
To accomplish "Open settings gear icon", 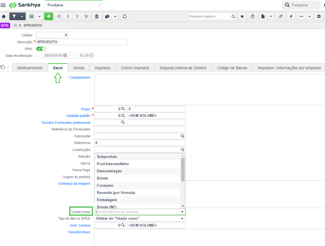I will [319, 16].
